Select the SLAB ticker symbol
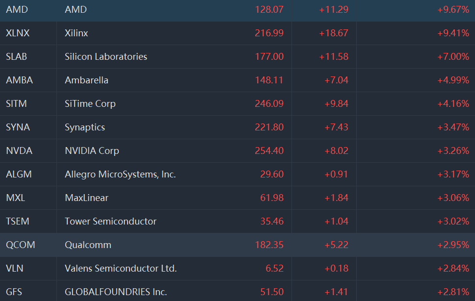The width and height of the screenshot is (475, 301). (x=17, y=56)
